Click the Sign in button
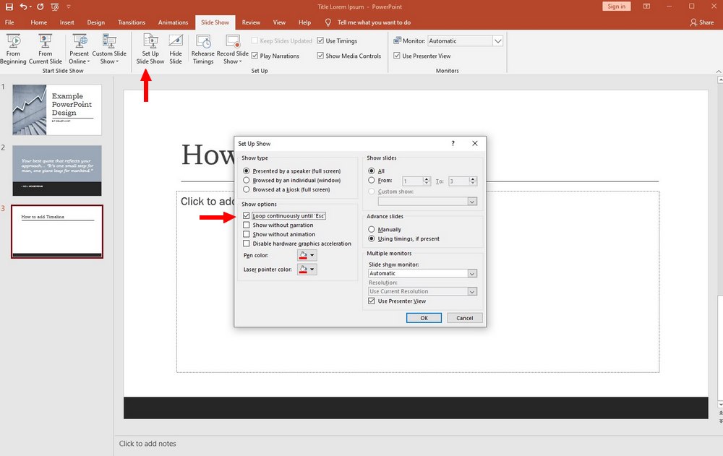This screenshot has width=723, height=456. click(x=617, y=7)
